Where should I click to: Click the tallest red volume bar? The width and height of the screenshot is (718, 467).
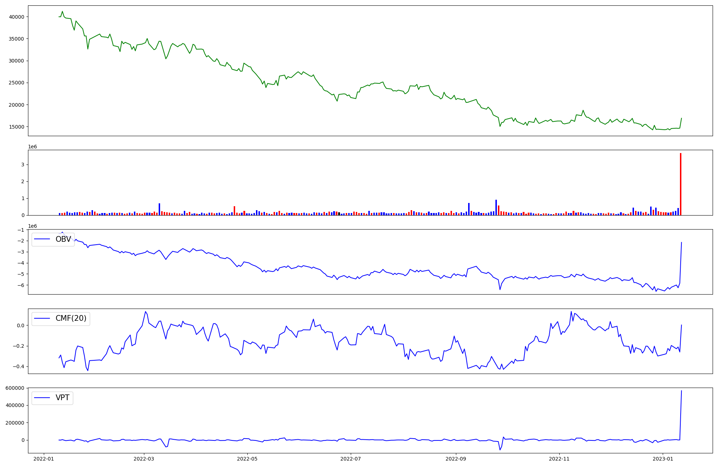pyautogui.click(x=680, y=184)
